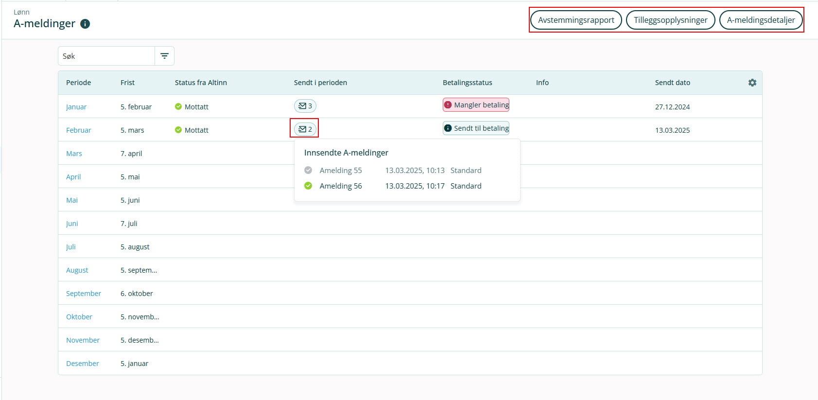Click the Periode column header
Image resolution: width=818 pixels, height=400 pixels.
pyautogui.click(x=79, y=83)
